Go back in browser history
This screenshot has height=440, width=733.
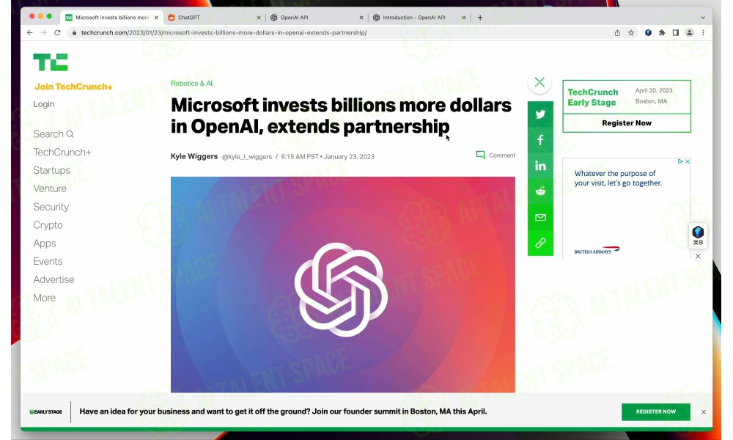[30, 33]
